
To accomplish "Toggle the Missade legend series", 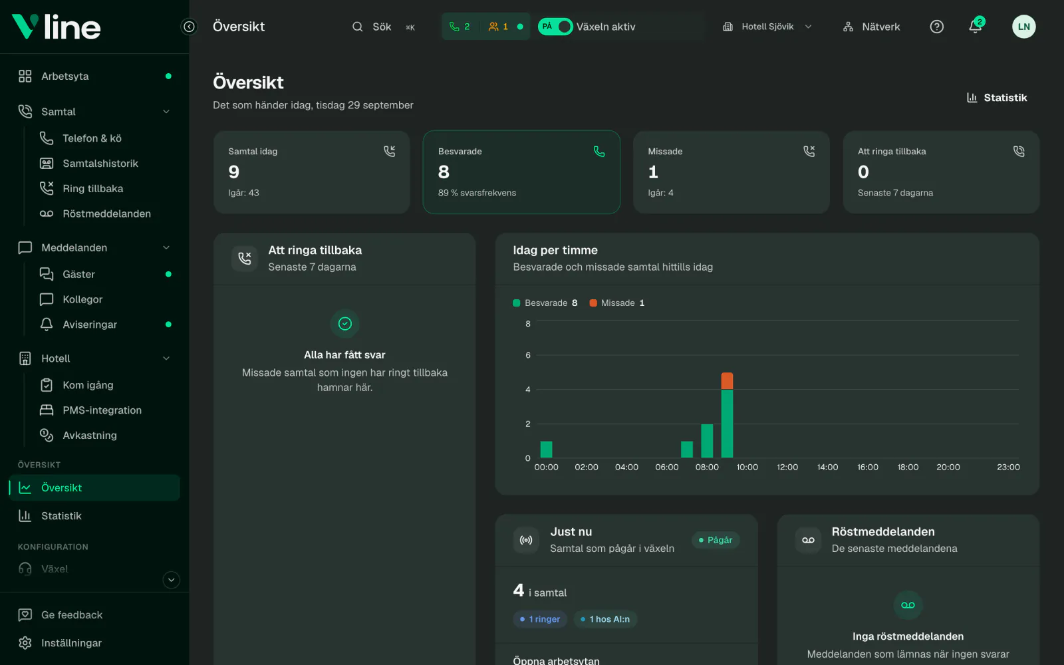I will (x=616, y=303).
